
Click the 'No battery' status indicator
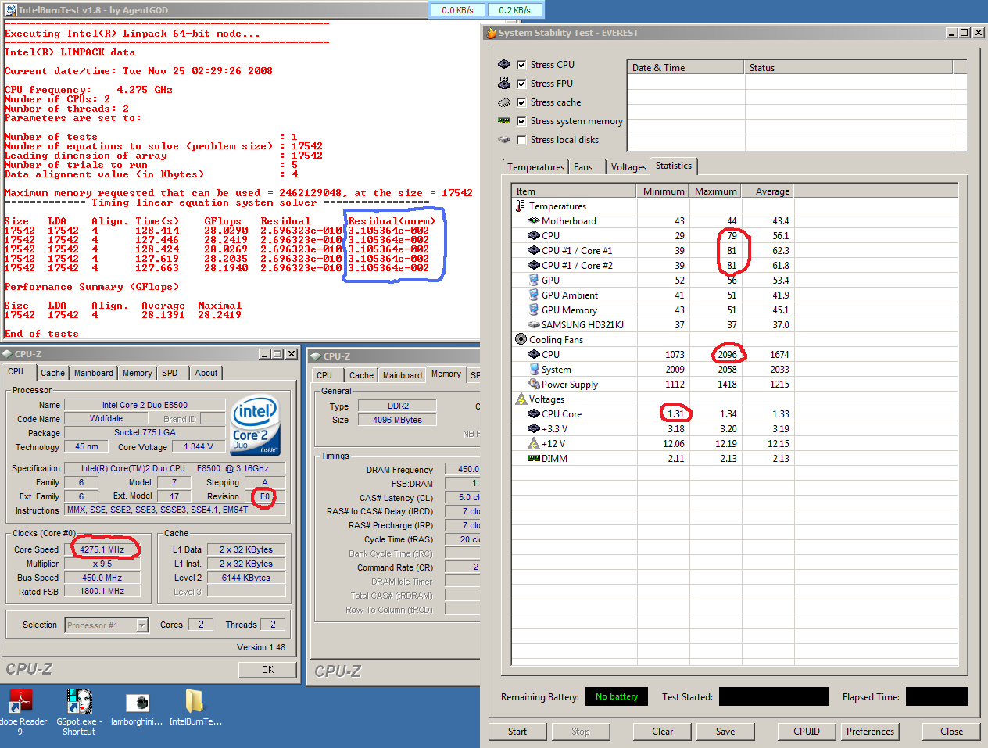pos(617,697)
